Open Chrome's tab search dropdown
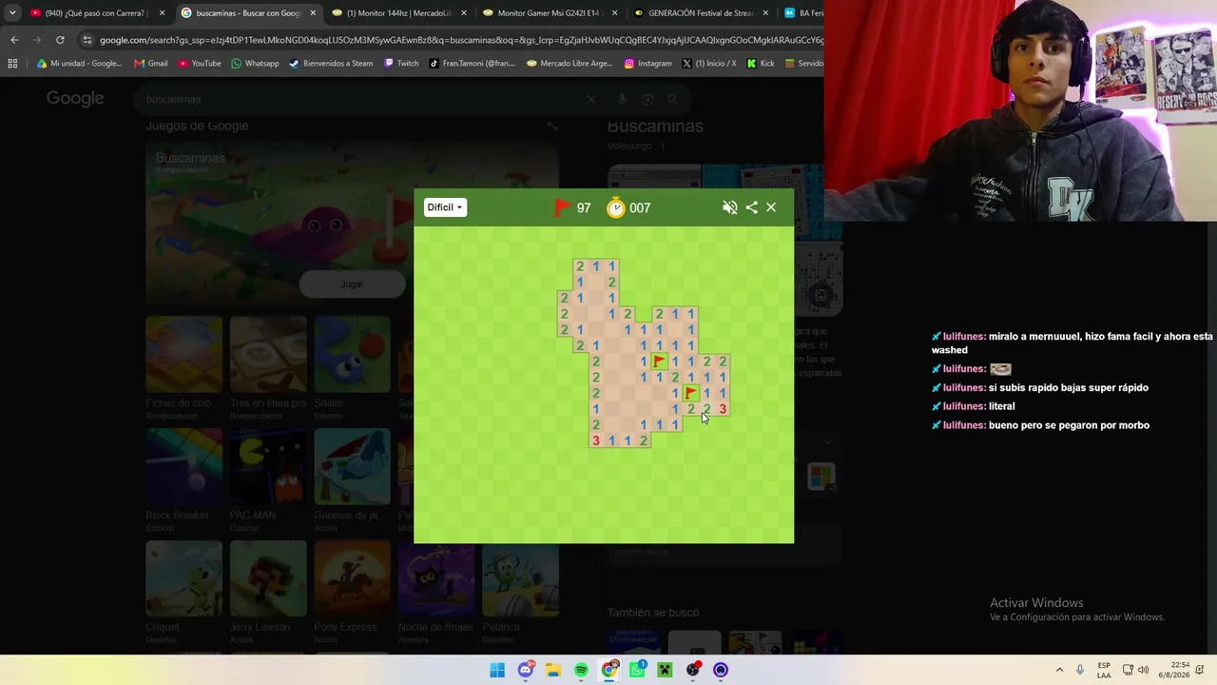The image size is (1217, 685). coord(12,13)
